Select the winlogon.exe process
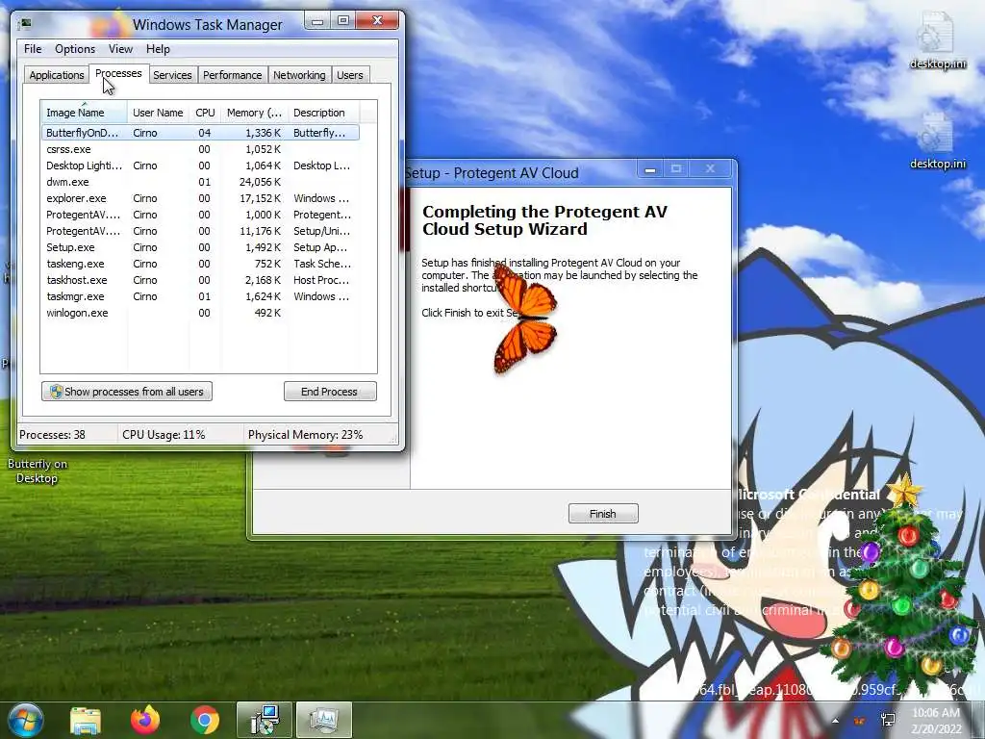Viewport: 985px width, 739px height. point(200,313)
